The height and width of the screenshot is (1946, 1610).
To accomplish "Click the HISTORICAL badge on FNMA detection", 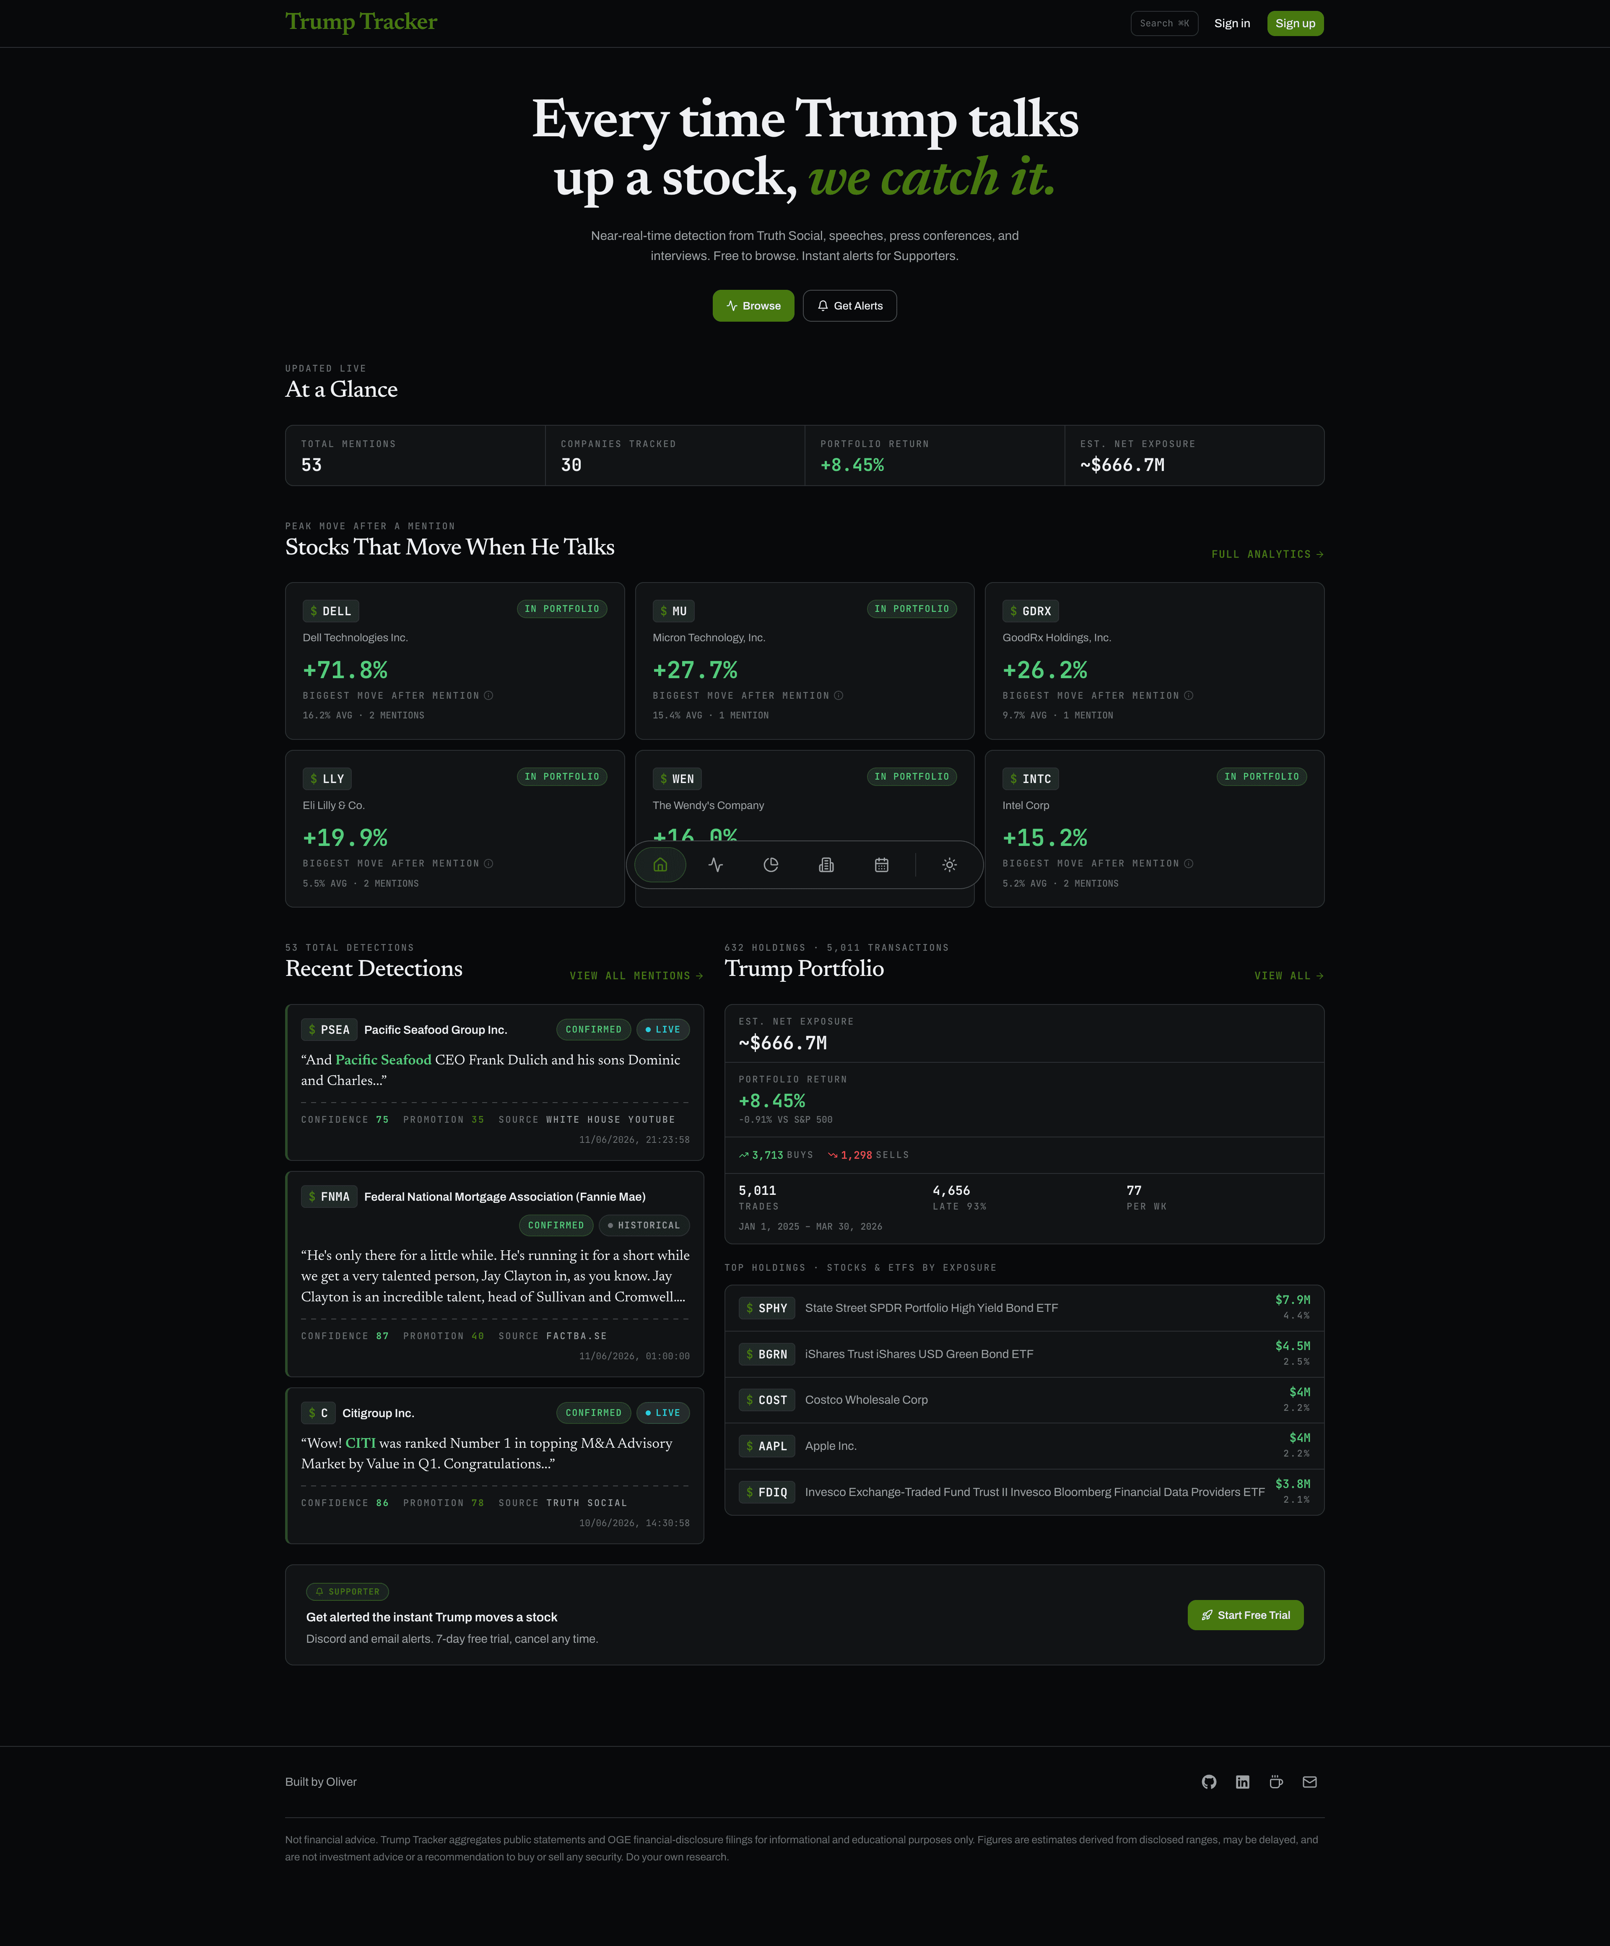I will pos(644,1225).
